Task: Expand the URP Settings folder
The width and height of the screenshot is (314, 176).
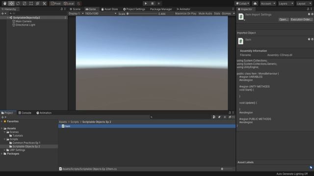Action: 4,150
